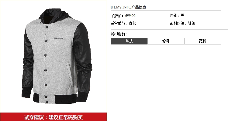228x121 pixels.
Task: Click the bottom snap button on hem
Action: [x=47, y=102]
